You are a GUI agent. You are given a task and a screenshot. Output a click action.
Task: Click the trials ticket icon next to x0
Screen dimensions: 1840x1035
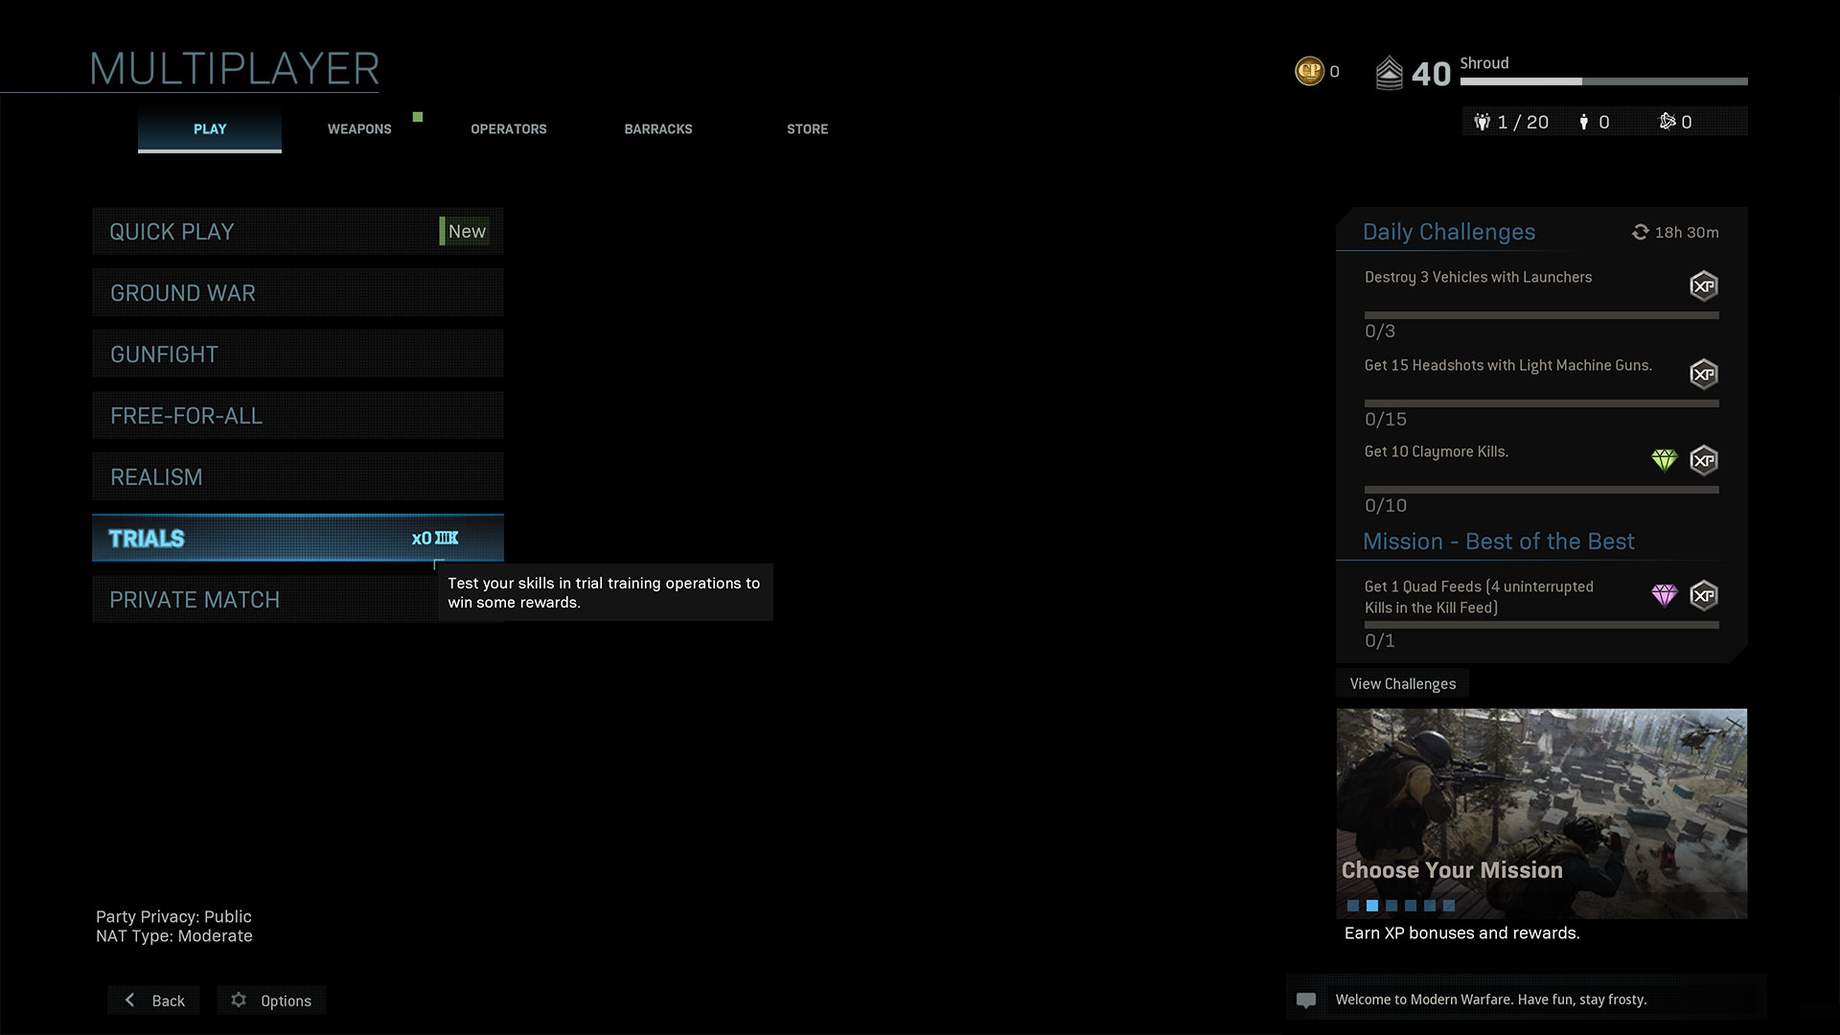[447, 539]
